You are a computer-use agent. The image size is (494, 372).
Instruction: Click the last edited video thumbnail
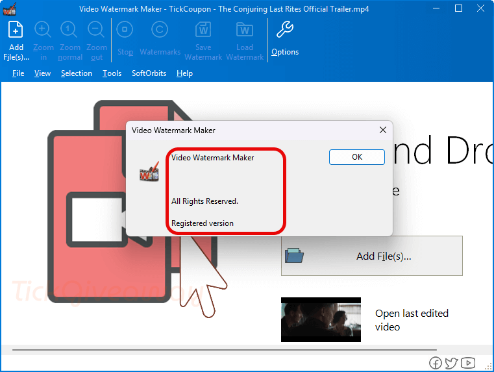point(321,319)
